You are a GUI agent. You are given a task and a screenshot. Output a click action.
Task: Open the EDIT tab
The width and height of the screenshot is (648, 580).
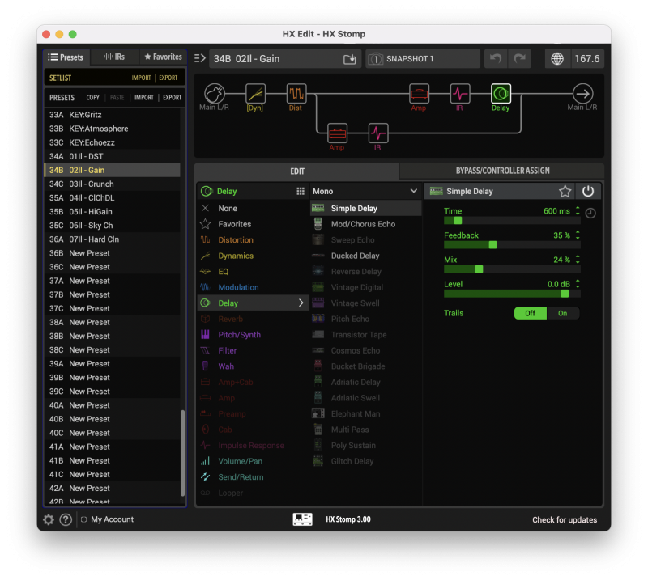296,171
